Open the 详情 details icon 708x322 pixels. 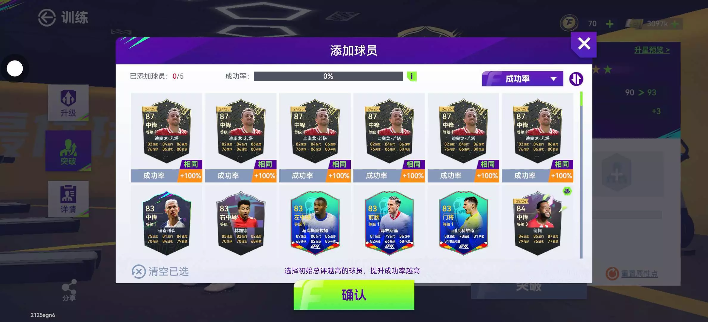[x=68, y=199]
